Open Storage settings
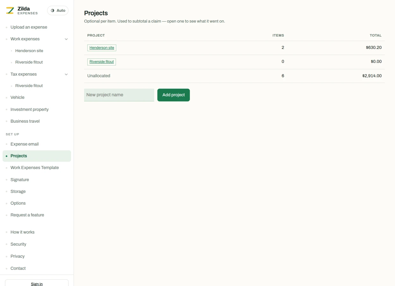The width and height of the screenshot is (395, 286). (x=18, y=192)
